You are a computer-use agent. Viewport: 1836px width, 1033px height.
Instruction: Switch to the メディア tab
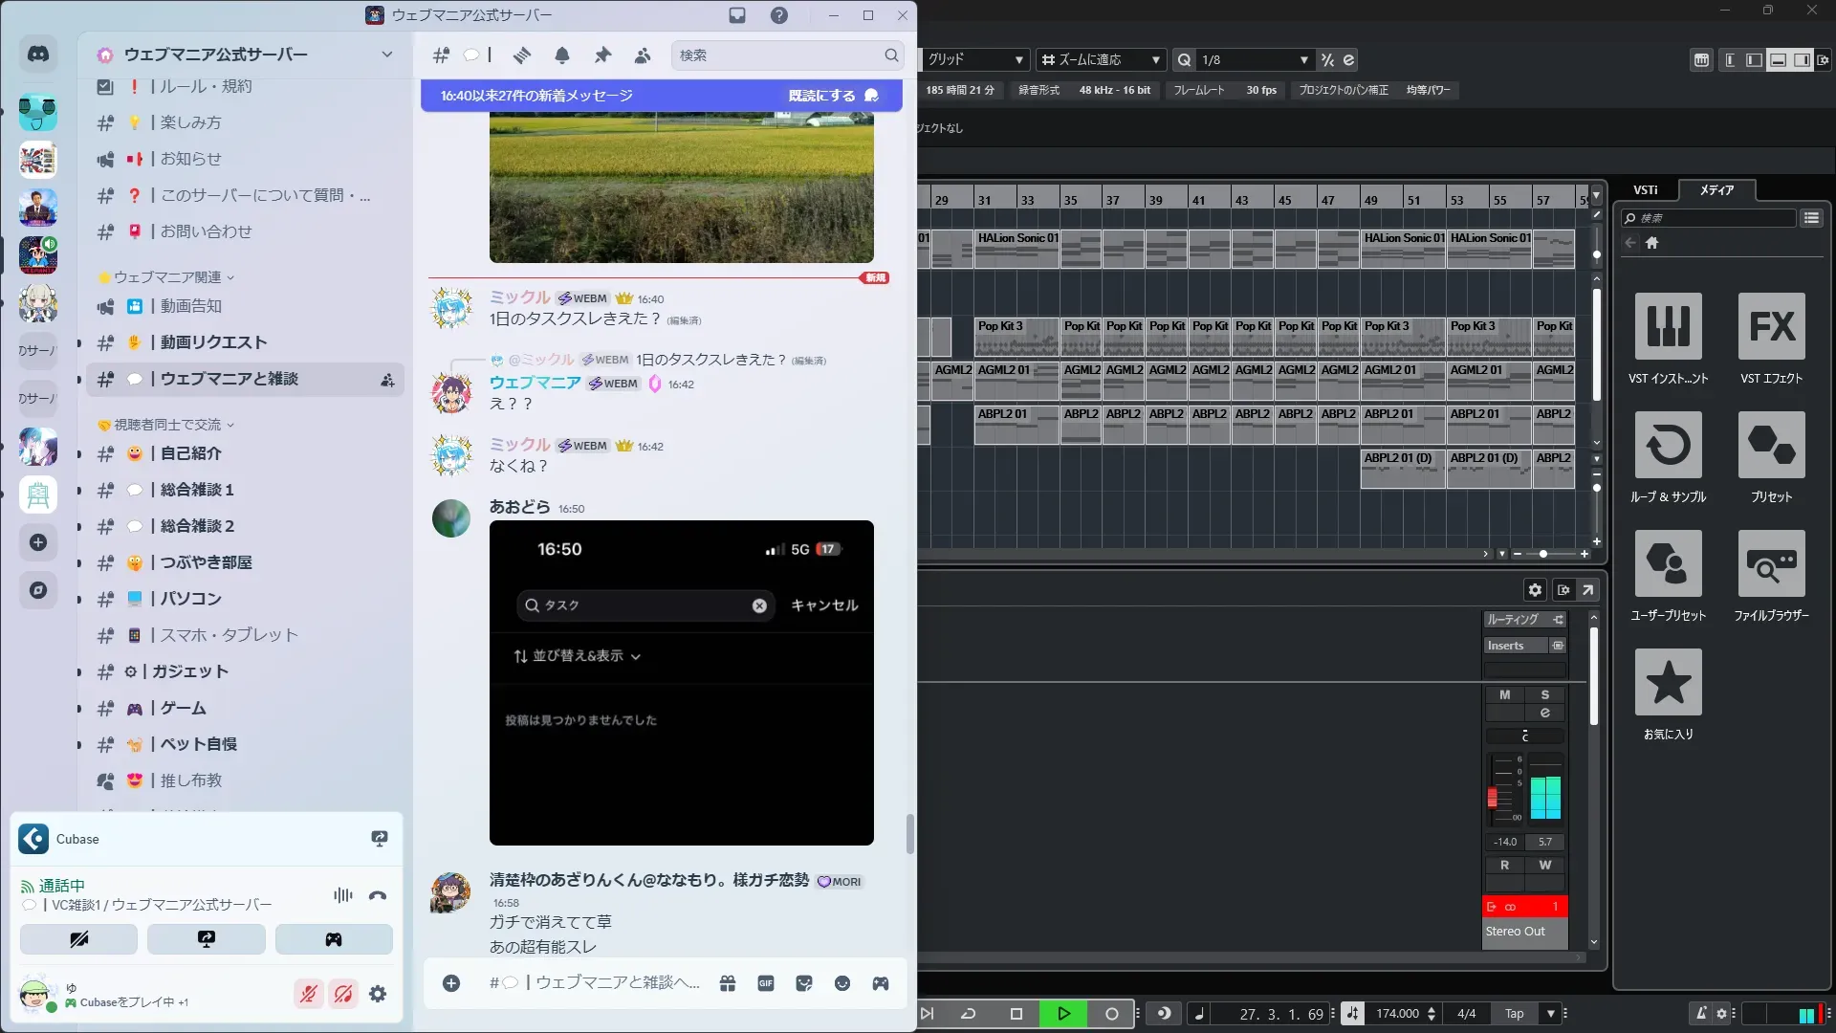(x=1716, y=190)
